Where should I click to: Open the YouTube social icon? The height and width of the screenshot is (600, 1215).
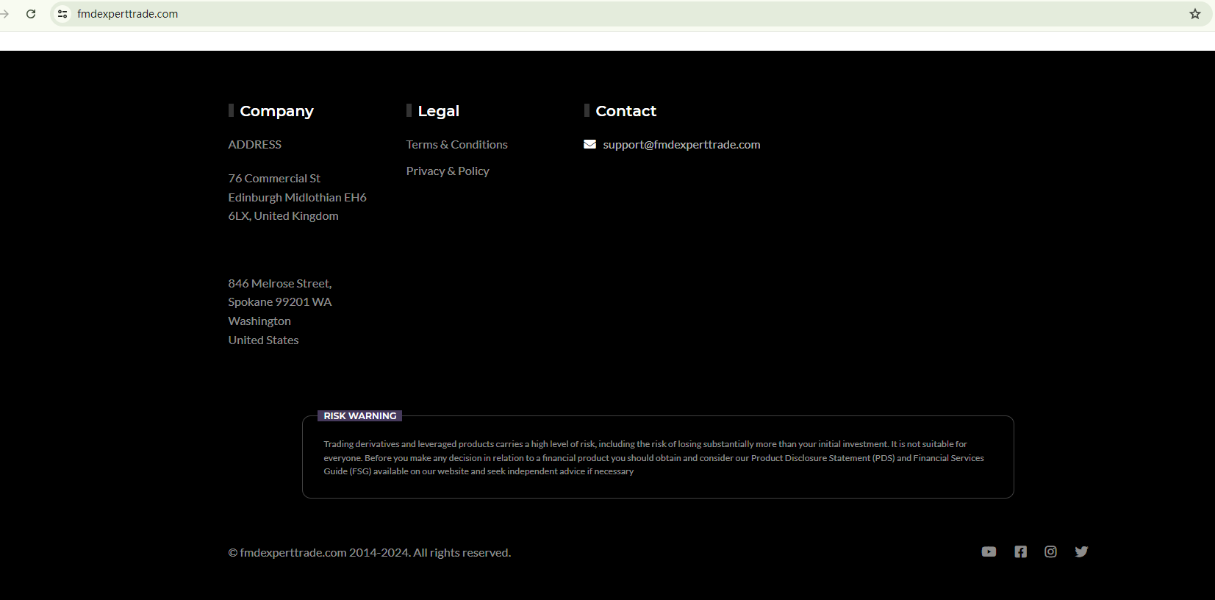pos(989,551)
